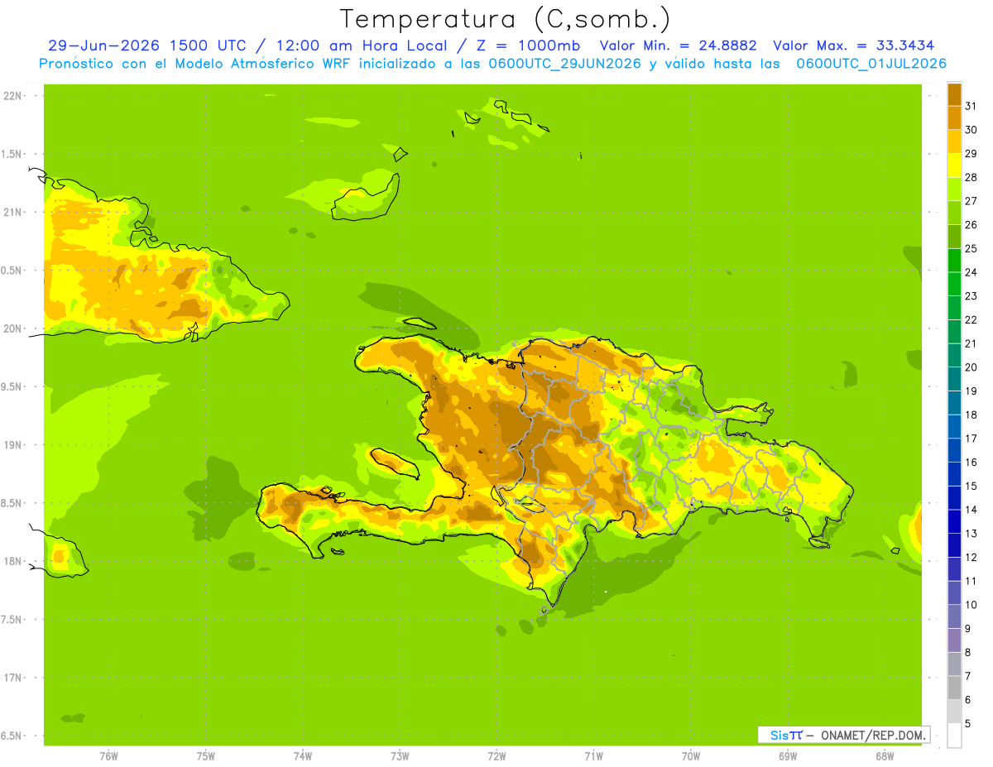Click the pressure level text "Z = 1000mb"
This screenshot has width=993, height=767.
pyautogui.click(x=530, y=46)
